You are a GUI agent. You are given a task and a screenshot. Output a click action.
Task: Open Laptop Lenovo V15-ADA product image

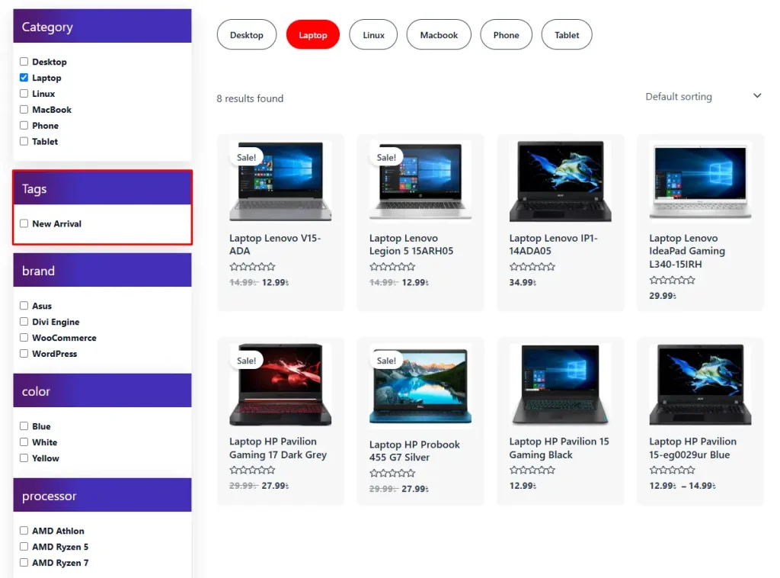click(x=280, y=181)
